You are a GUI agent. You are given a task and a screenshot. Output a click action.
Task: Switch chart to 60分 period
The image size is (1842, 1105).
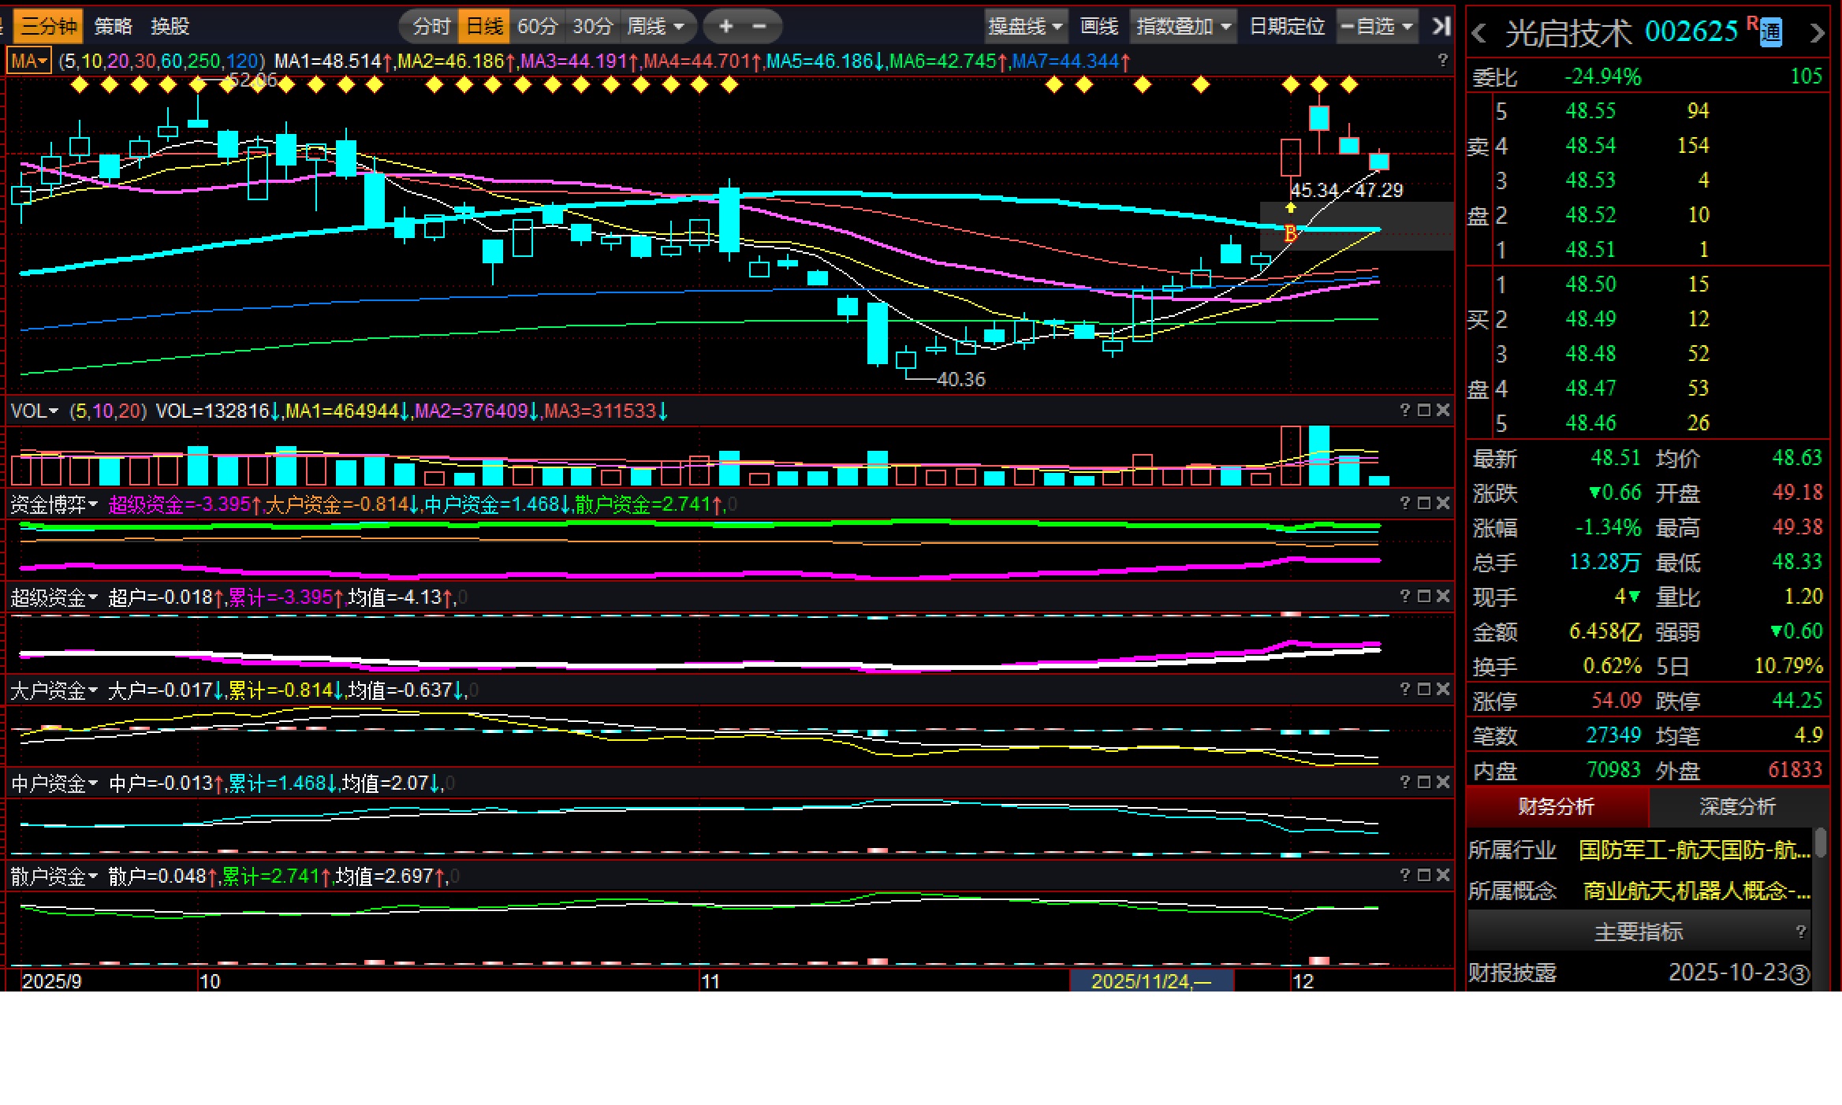pyautogui.click(x=537, y=26)
